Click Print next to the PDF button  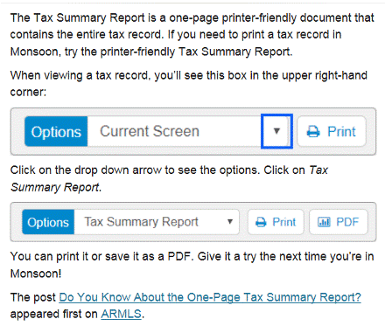pos(276,222)
